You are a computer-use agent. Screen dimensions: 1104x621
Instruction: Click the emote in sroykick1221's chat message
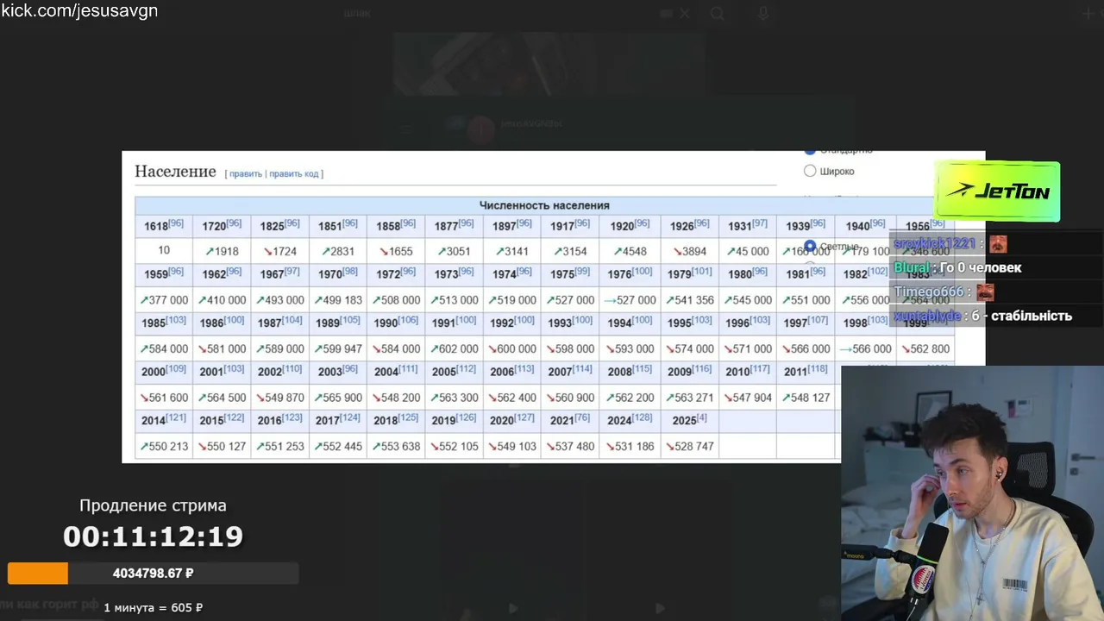998,244
